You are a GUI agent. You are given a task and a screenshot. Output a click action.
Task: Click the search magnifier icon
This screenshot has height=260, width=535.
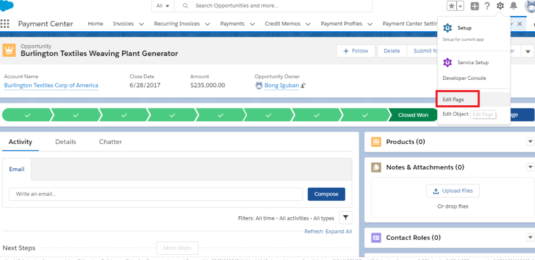(x=185, y=6)
